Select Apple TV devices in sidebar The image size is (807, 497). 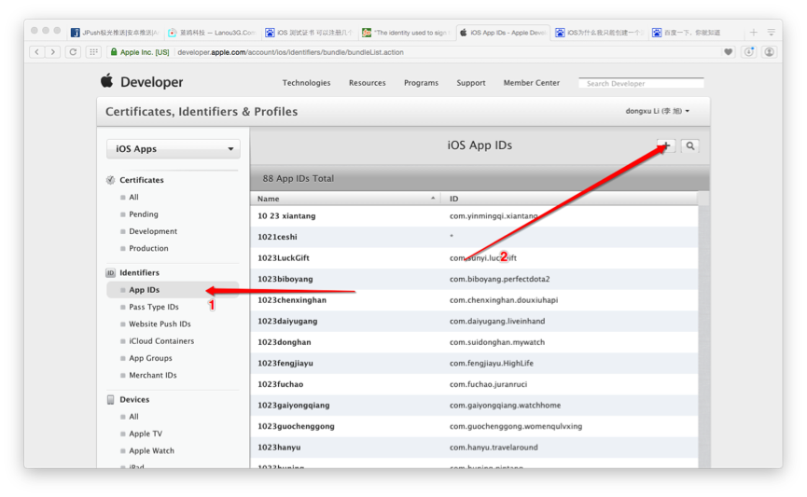(x=146, y=434)
